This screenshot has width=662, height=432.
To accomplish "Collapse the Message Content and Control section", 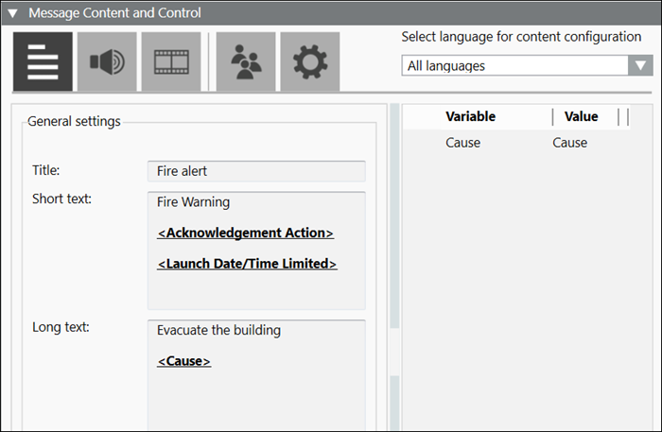I will click(12, 14).
